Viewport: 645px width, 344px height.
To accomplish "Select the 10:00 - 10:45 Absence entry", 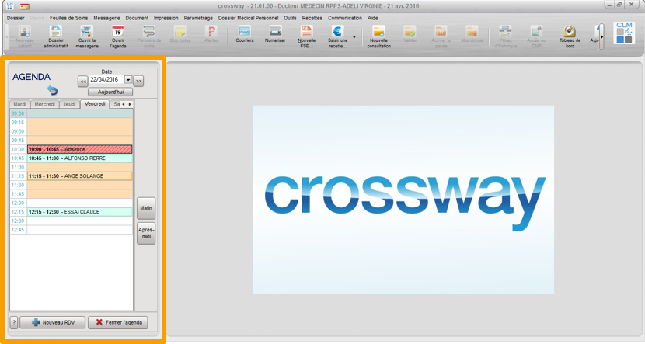I will 80,149.
